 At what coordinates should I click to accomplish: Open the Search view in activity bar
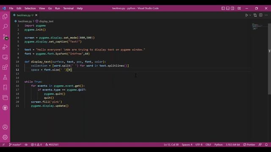pyautogui.click(x=5, y=27)
